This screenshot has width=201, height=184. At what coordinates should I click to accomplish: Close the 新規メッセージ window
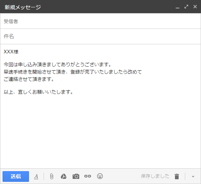195,7
